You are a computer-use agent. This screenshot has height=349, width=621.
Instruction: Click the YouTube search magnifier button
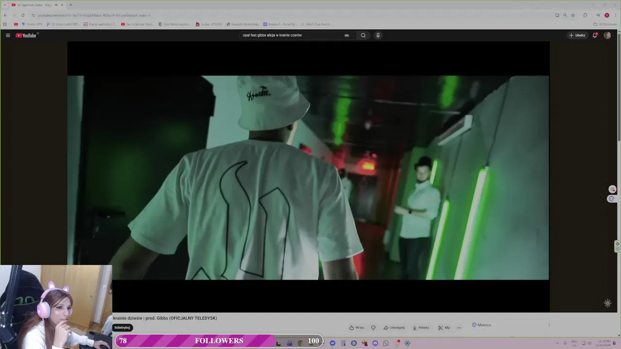click(x=363, y=35)
